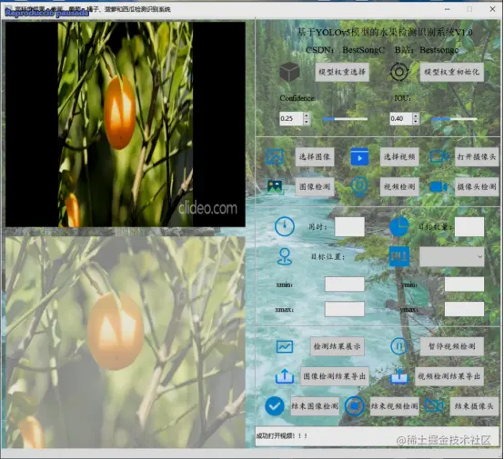Click the xmin coordinate field

tap(345, 284)
